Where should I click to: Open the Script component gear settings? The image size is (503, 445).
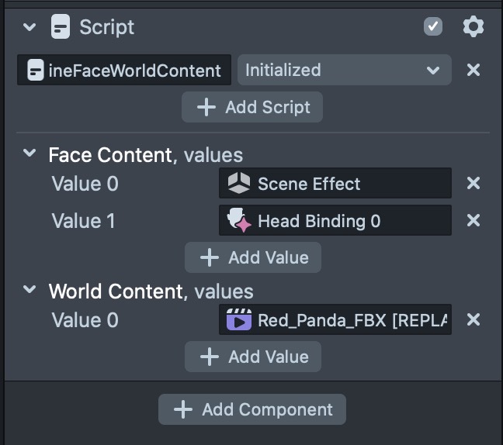tap(473, 27)
